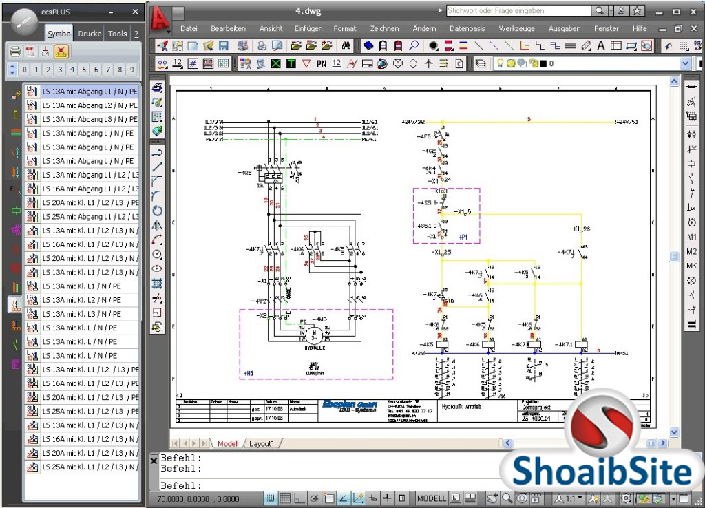Click the number 0 button in ecsPLUS
This screenshot has height=508, width=705.
[x=25, y=70]
